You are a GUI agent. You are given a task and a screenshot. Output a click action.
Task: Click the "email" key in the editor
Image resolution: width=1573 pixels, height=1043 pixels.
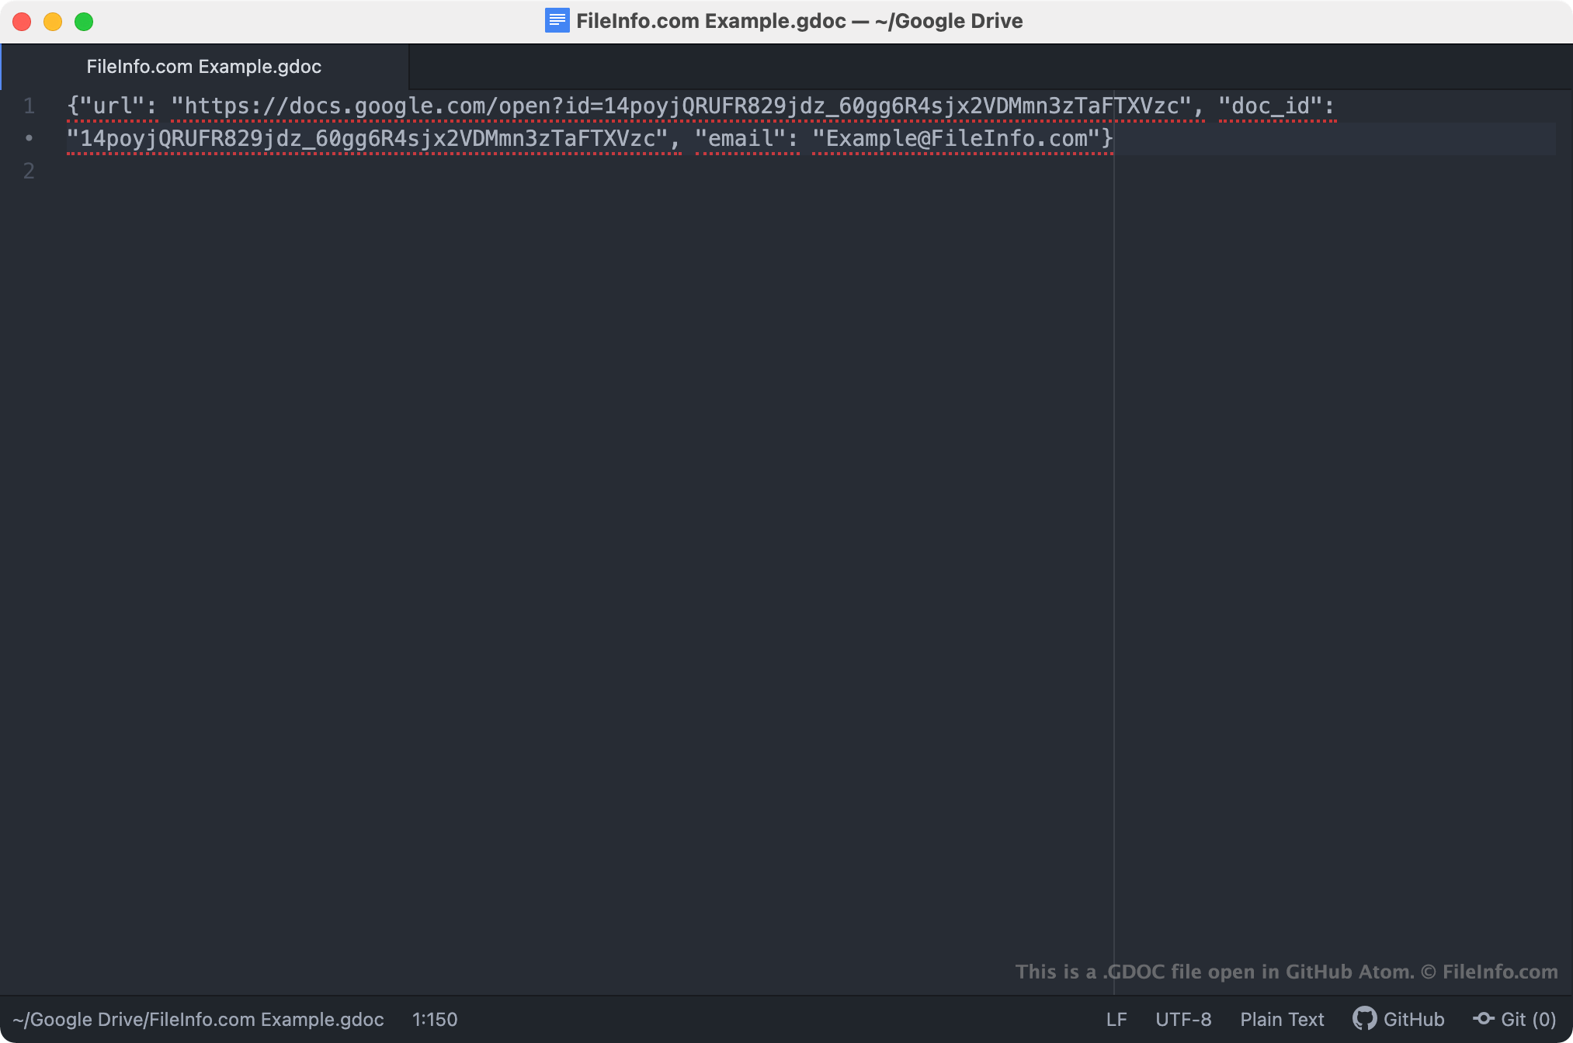click(x=740, y=139)
